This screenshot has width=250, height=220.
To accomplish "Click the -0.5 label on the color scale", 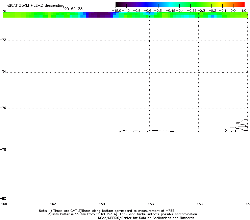I will tap(158, 11).
